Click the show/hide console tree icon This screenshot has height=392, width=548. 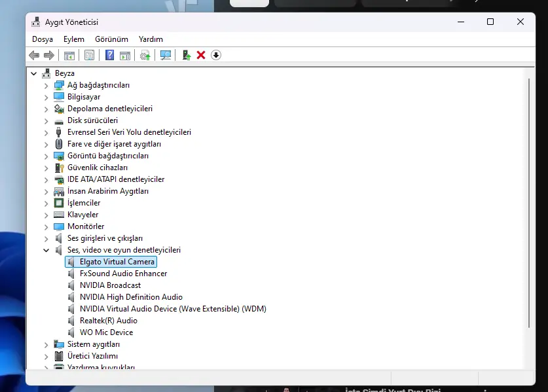click(69, 55)
